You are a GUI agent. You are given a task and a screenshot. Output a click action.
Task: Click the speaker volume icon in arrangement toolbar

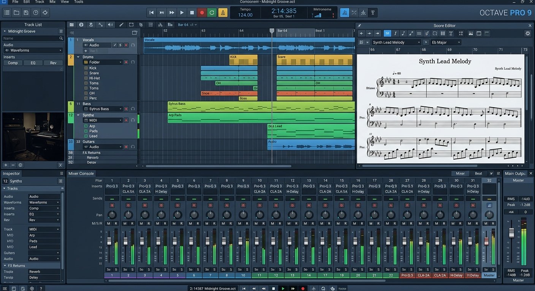coord(110,25)
